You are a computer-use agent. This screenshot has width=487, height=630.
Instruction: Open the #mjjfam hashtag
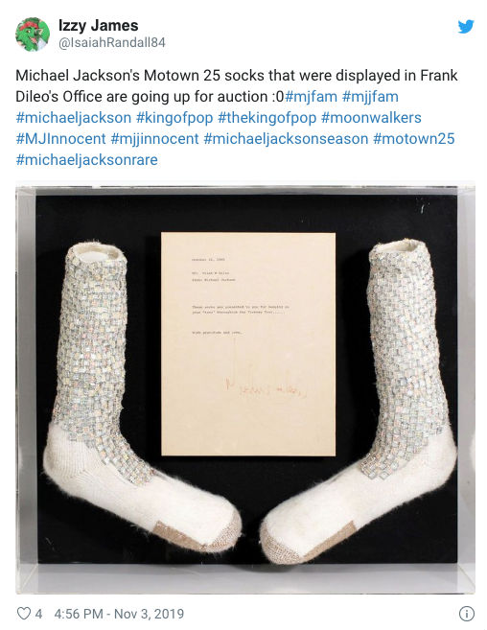(x=370, y=97)
